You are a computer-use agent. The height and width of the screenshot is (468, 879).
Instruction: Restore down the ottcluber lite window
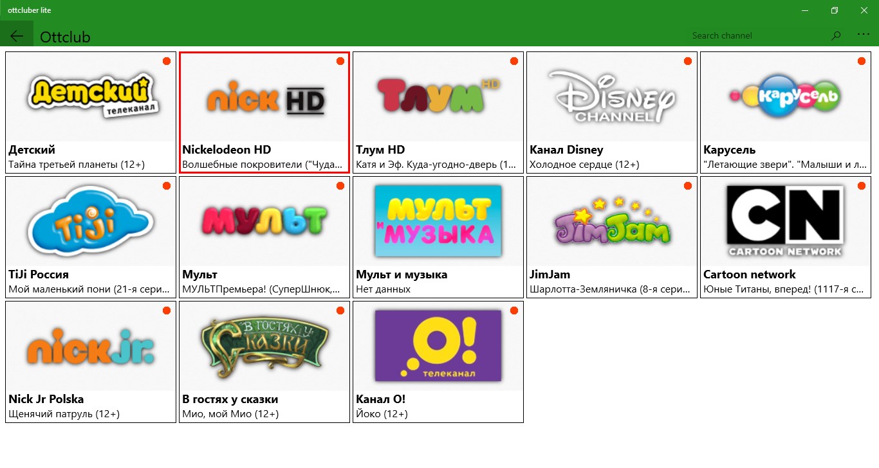point(835,10)
